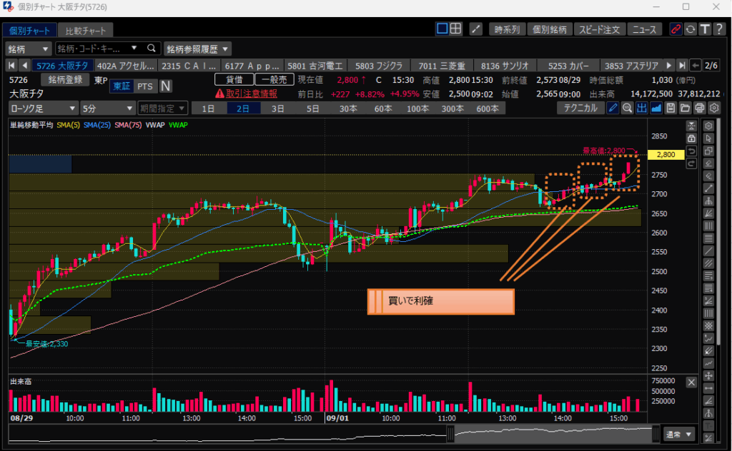Click the folder open icon above chart
732x451 pixels.
(685, 108)
